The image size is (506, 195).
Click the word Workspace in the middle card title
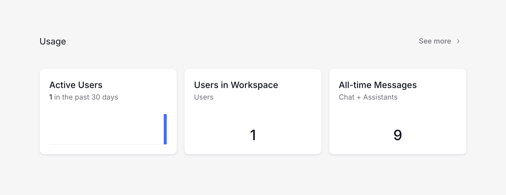point(254,85)
